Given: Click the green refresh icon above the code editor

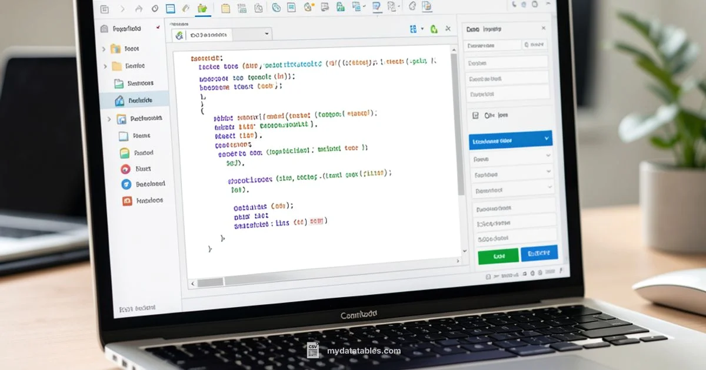Looking at the screenshot, I should (x=434, y=28).
